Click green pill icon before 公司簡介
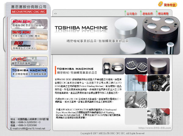183x136 pixels. pos(125,13)
